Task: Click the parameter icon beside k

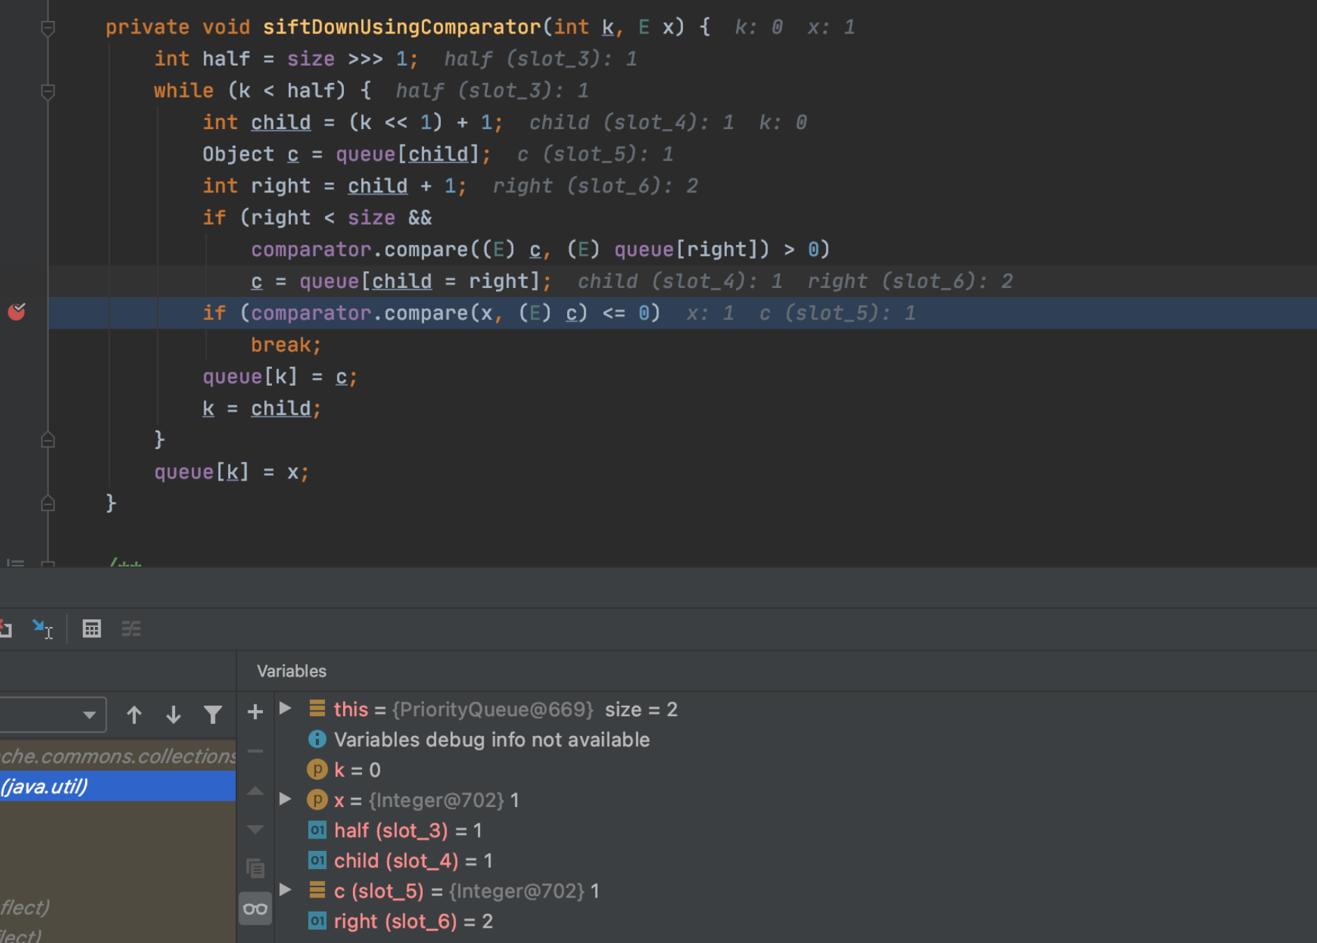Action: tap(317, 769)
